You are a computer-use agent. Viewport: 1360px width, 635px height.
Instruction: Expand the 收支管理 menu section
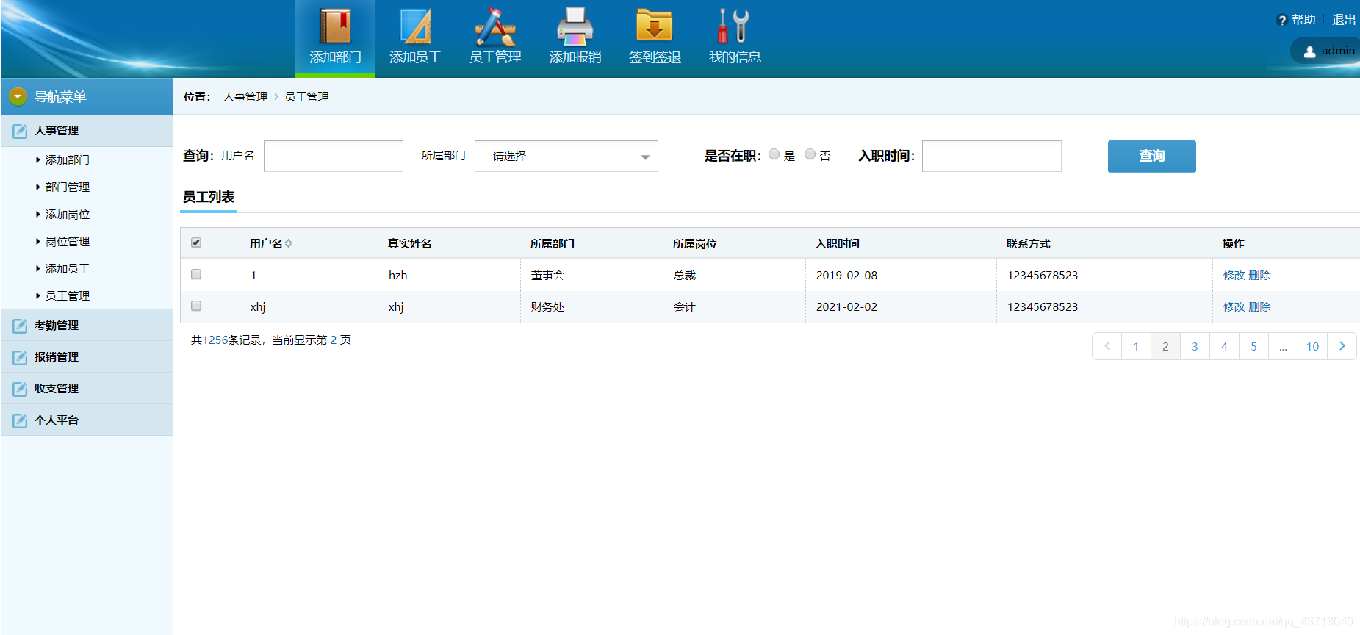tap(87, 389)
